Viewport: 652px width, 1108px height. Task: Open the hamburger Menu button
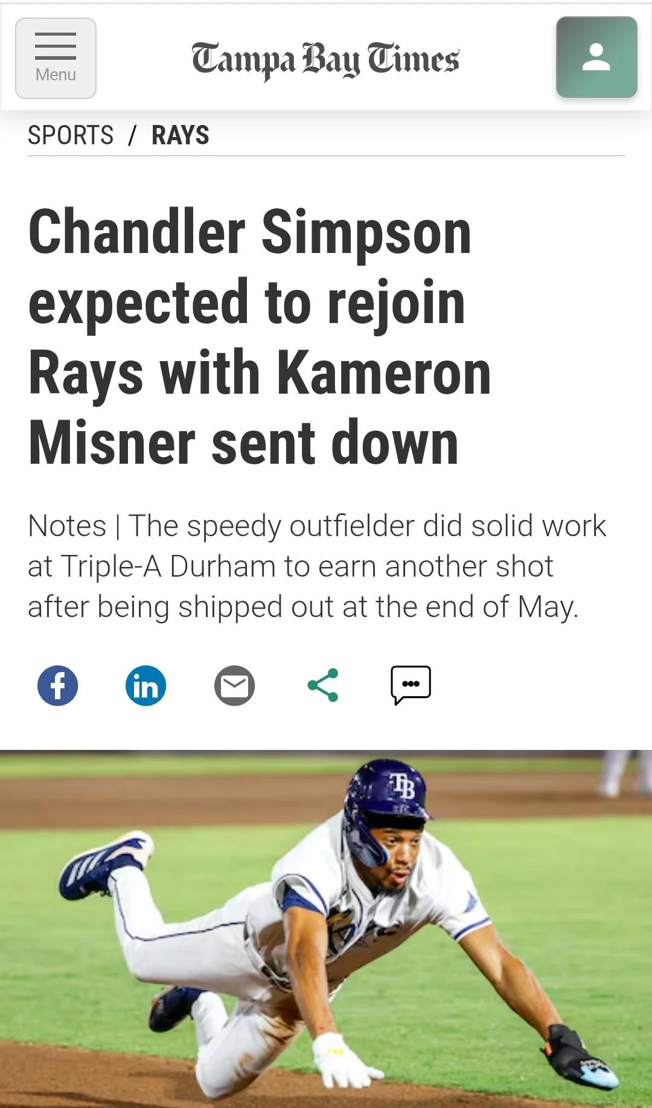56,58
